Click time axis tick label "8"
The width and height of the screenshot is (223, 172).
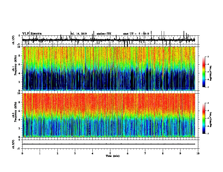tap(163, 153)
